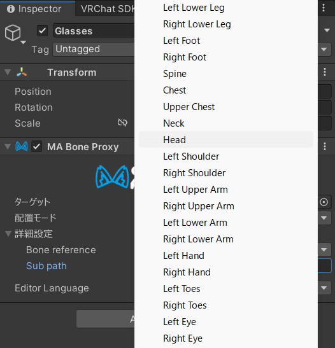
Task: Choose Right Foot bone reference
Action: point(226,57)
